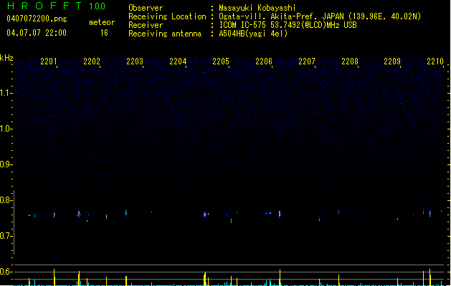Click the meteor count value 16
This screenshot has height=286, width=451.
click(x=104, y=33)
